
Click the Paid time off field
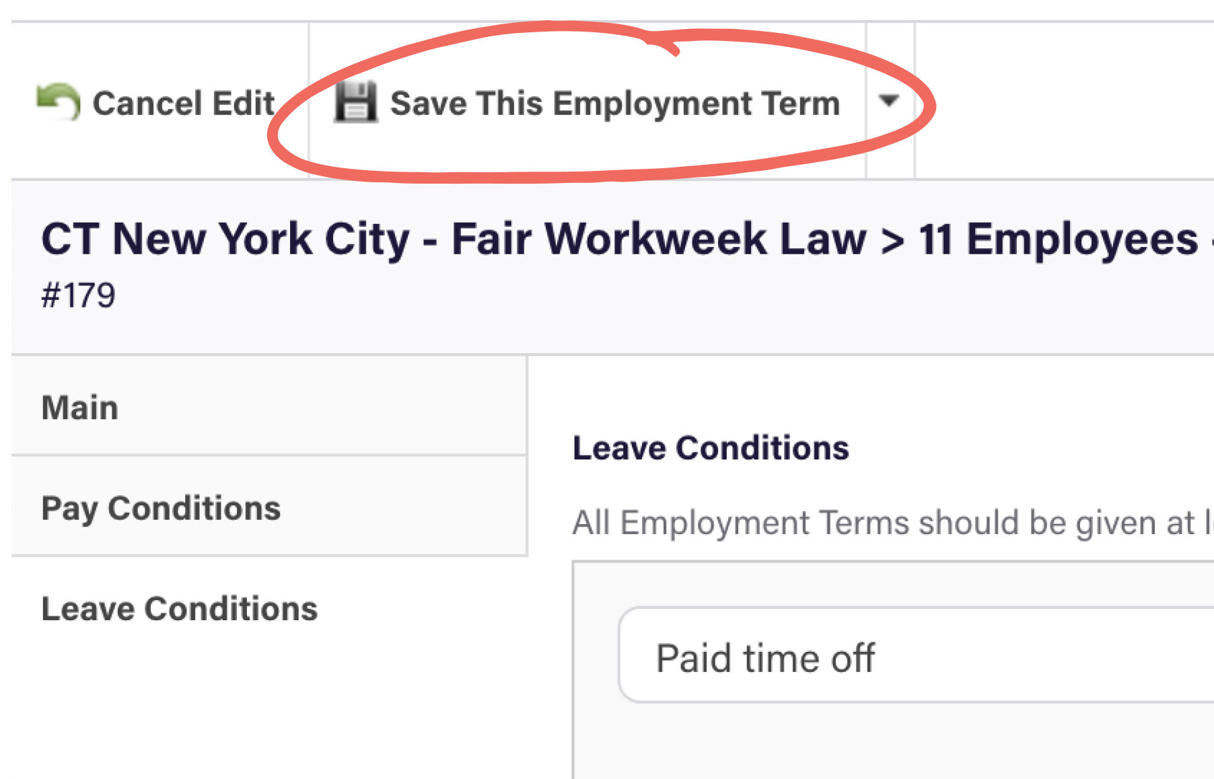pyautogui.click(x=917, y=655)
